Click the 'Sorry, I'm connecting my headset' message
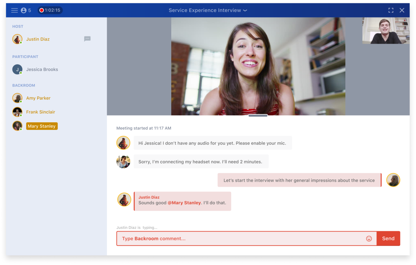 coord(201,162)
